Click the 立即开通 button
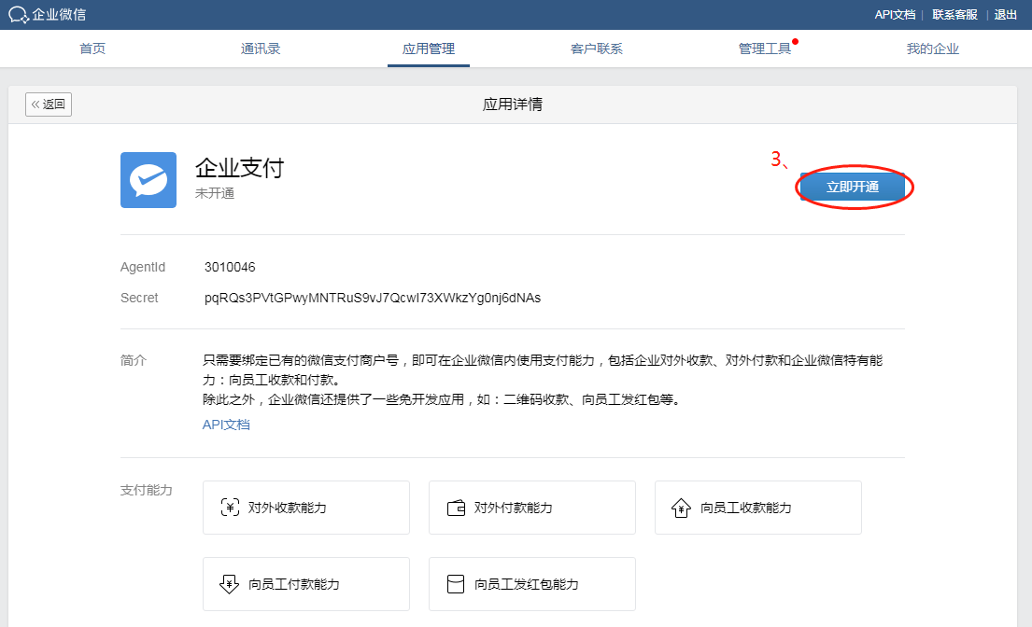The image size is (1032, 627). [x=853, y=187]
